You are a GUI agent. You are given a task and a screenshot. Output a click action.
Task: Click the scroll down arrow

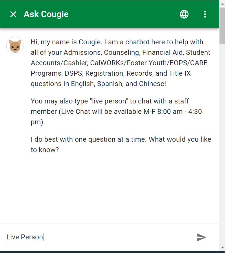tap(222, 247)
